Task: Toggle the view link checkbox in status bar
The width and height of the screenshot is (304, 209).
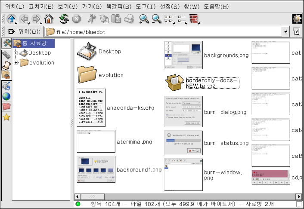Action: [299, 204]
